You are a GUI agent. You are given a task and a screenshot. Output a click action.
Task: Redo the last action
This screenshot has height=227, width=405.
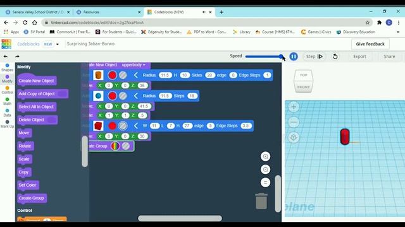pos(17,56)
